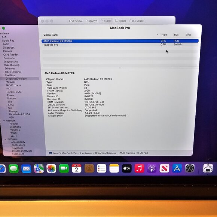The height and width of the screenshot is (217, 217).
Task: Open FaceTime in the Dock
Action: pyautogui.click(x=64, y=168)
